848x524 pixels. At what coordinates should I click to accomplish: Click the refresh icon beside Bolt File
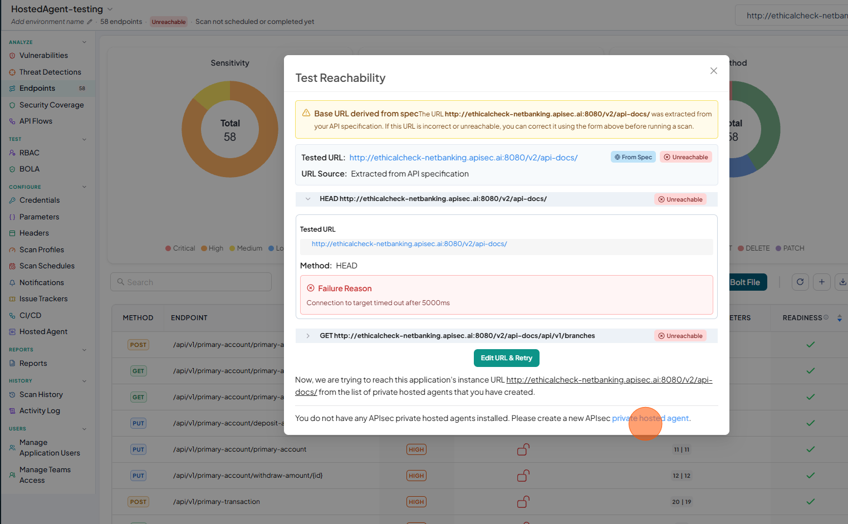click(800, 282)
